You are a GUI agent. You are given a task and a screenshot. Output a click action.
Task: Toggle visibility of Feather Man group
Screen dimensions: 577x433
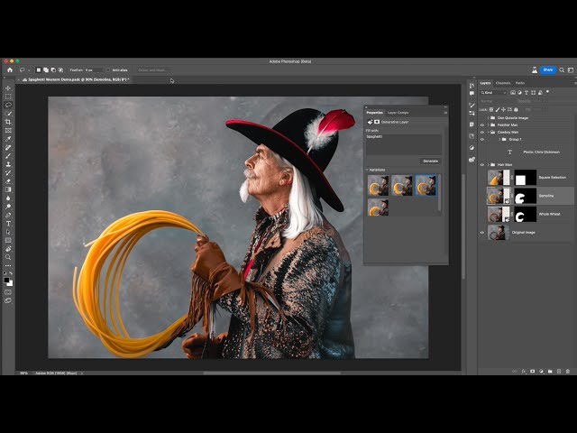(x=482, y=125)
